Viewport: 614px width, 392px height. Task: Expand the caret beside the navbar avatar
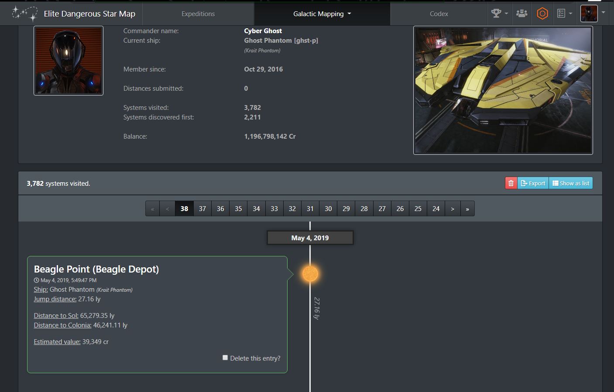603,13
